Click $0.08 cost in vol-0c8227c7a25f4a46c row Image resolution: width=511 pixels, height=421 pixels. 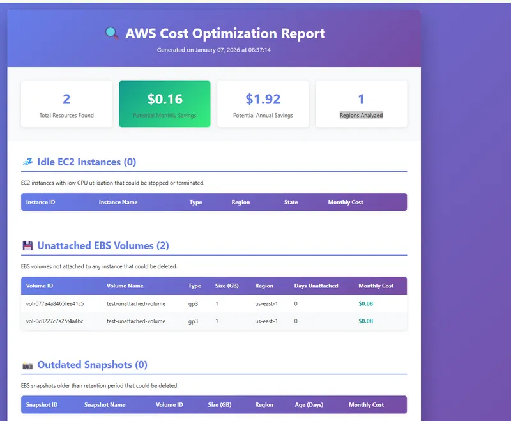tap(365, 321)
